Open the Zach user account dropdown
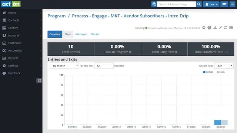This screenshot has width=237, height=133. 211,4
